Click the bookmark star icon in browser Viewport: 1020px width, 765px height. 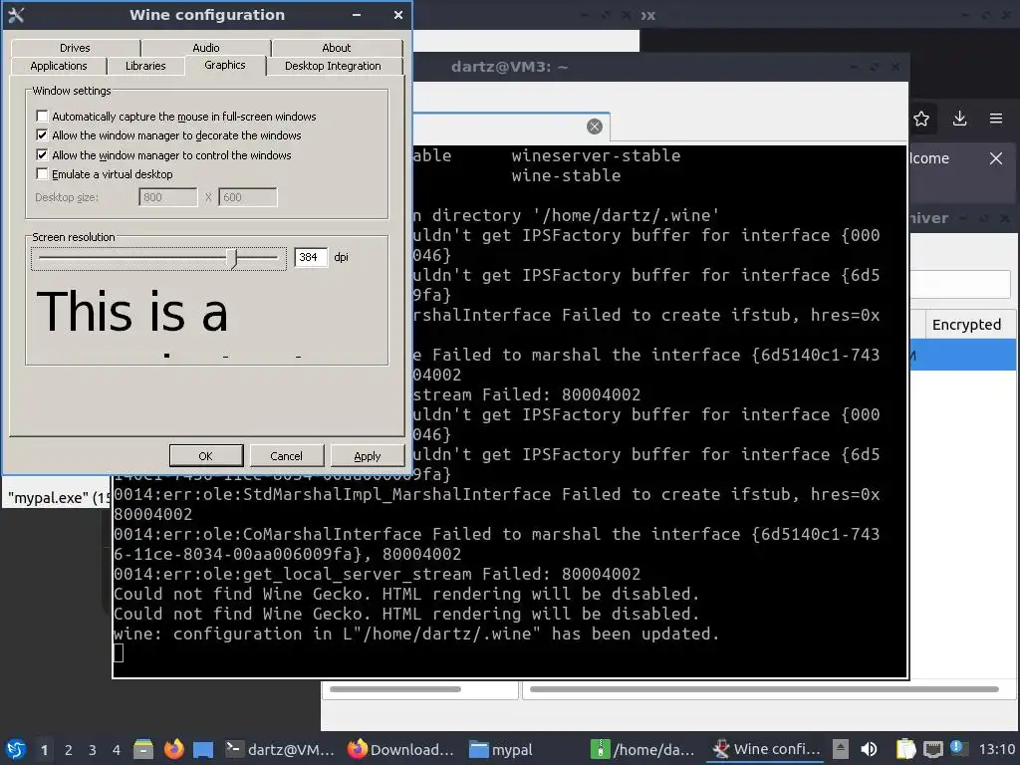921,119
